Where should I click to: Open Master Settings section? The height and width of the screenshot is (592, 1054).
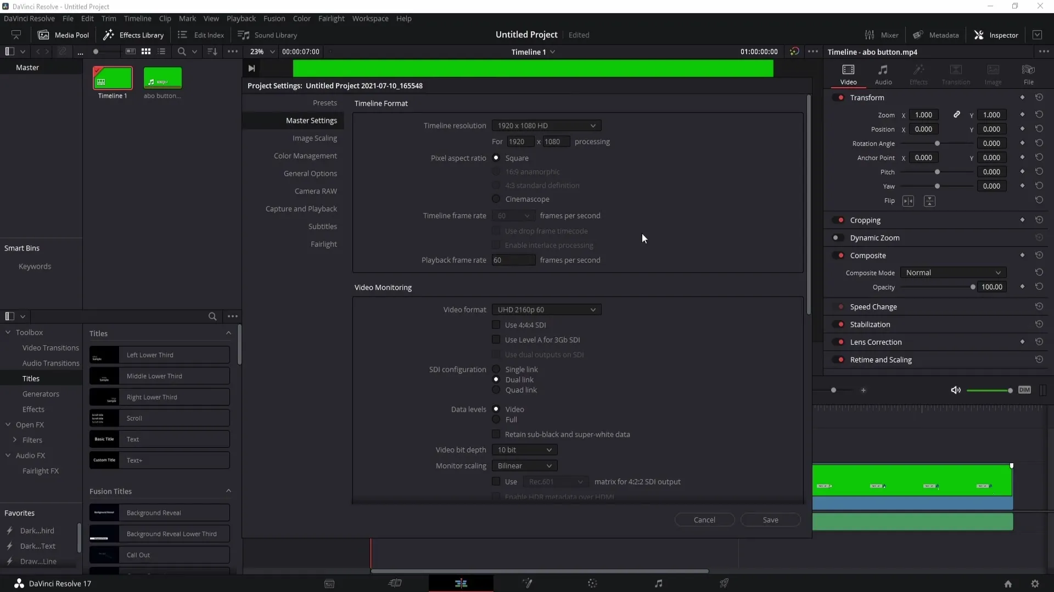(311, 120)
